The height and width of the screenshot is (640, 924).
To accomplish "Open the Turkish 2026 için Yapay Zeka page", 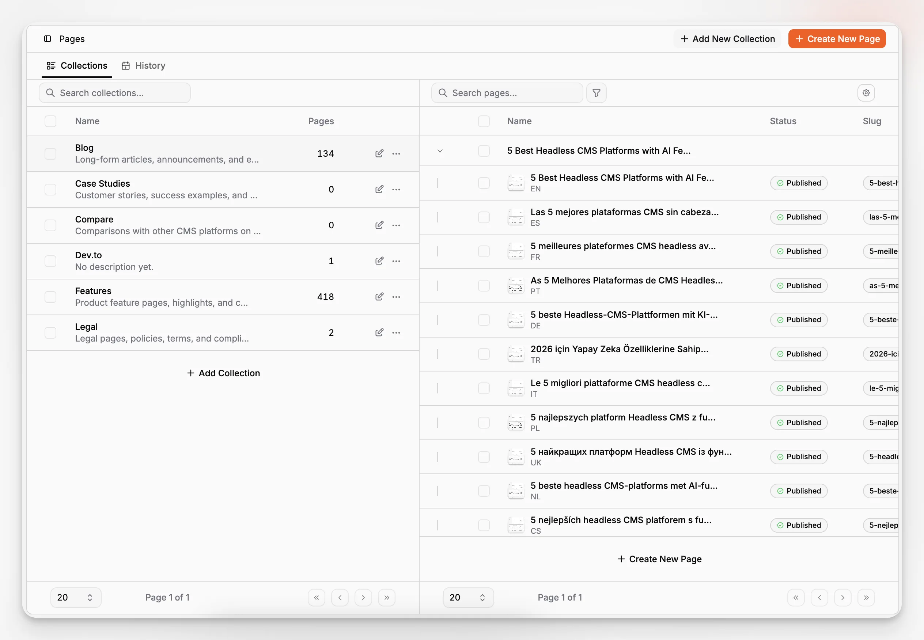I will (620, 349).
